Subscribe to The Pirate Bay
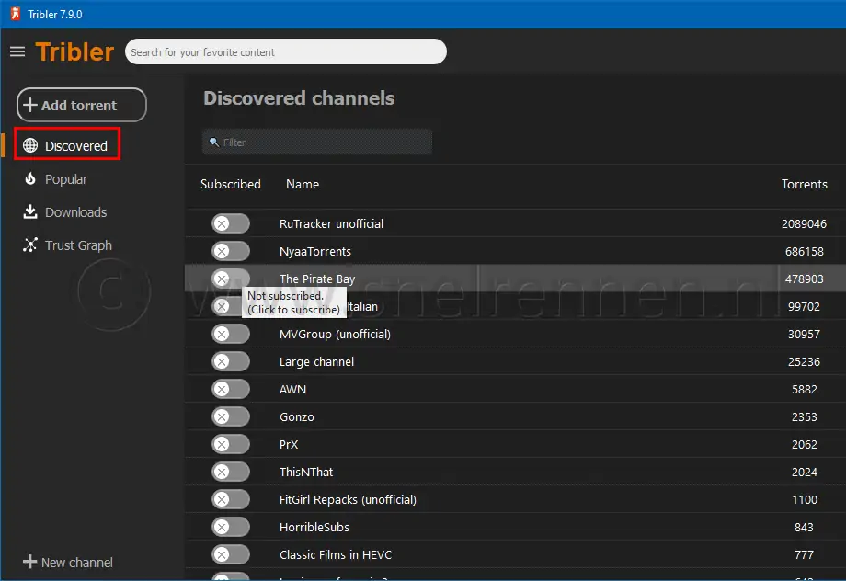This screenshot has height=581, width=846. click(231, 279)
